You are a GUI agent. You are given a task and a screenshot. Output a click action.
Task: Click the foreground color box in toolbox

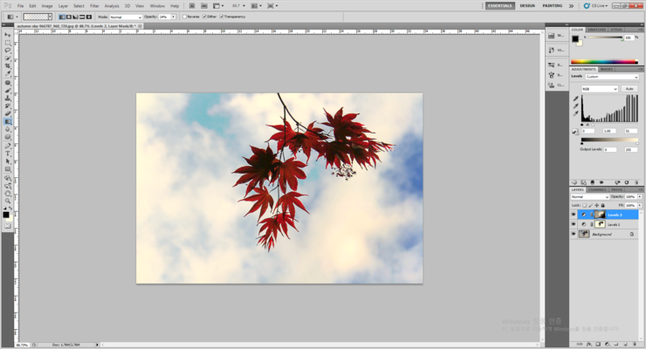point(6,214)
